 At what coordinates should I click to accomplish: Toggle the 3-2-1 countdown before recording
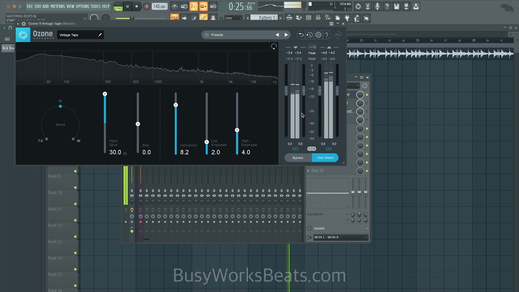pos(194,6)
